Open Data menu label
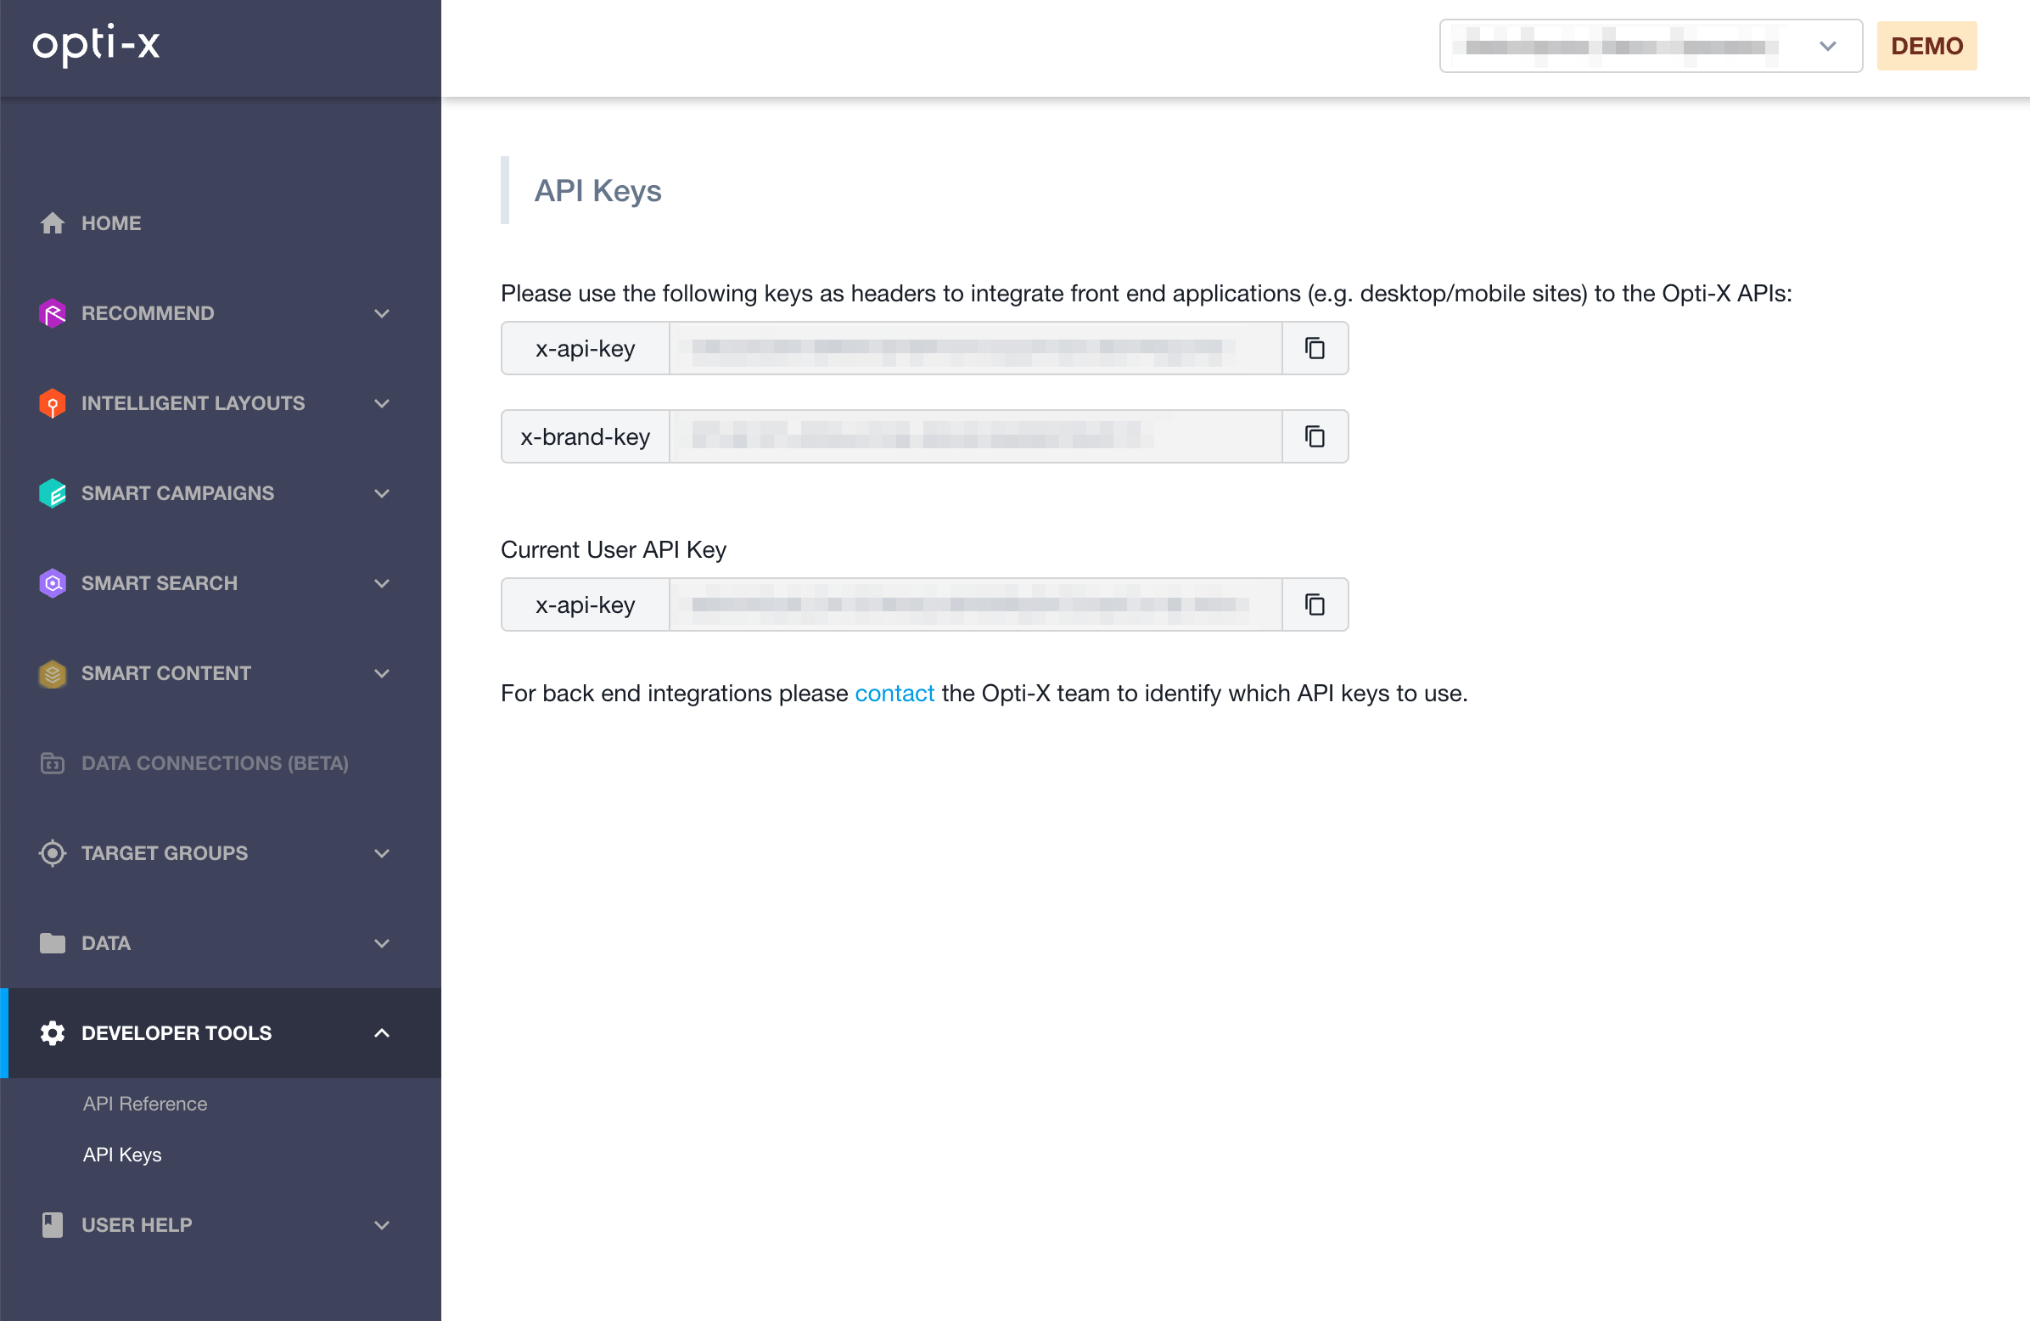The image size is (2030, 1321). point(106,943)
